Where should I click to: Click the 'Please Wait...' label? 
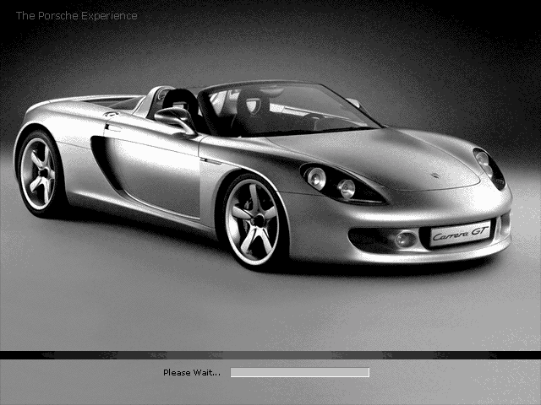[192, 372]
